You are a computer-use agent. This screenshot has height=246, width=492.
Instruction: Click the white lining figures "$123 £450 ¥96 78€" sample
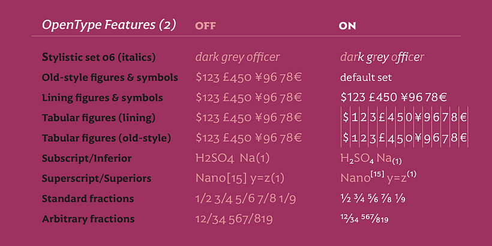coord(395,97)
